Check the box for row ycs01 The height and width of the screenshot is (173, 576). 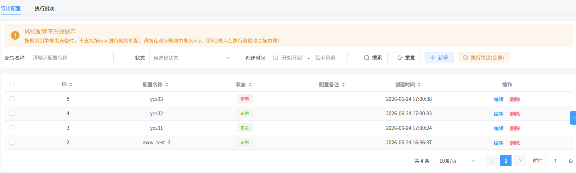(12, 128)
